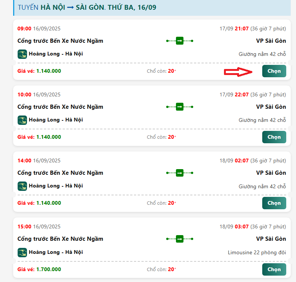Select the 15:00 Limousine trip Chọn button

pyautogui.click(x=274, y=269)
